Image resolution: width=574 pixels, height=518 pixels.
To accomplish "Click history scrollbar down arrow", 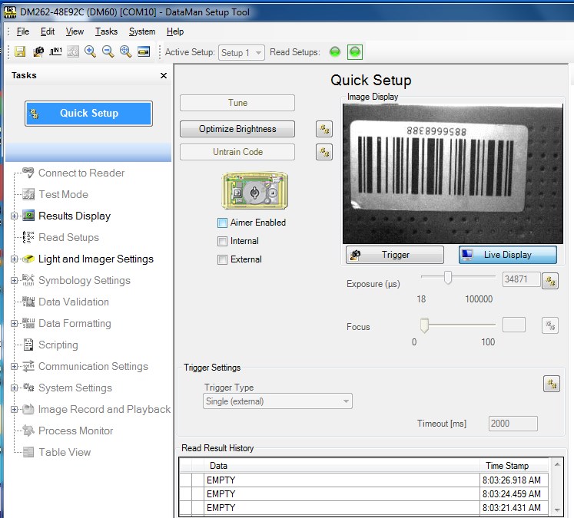I will 557,510.
